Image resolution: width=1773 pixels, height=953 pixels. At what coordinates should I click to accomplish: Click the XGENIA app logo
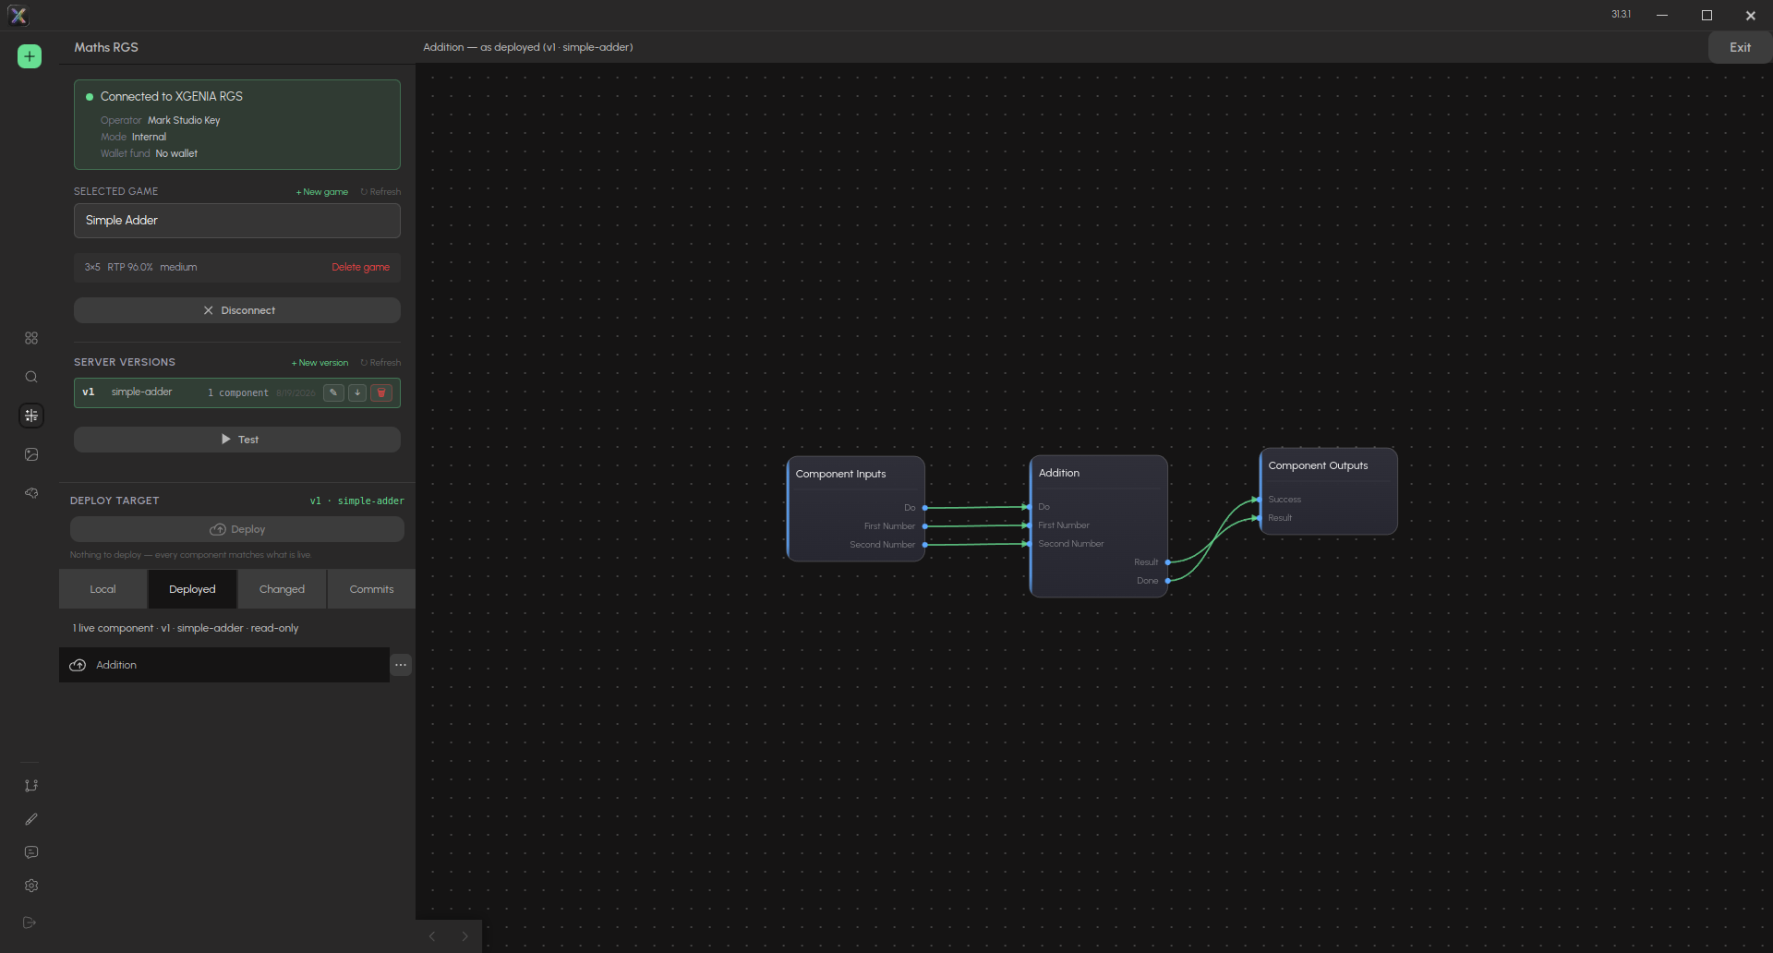[x=18, y=15]
